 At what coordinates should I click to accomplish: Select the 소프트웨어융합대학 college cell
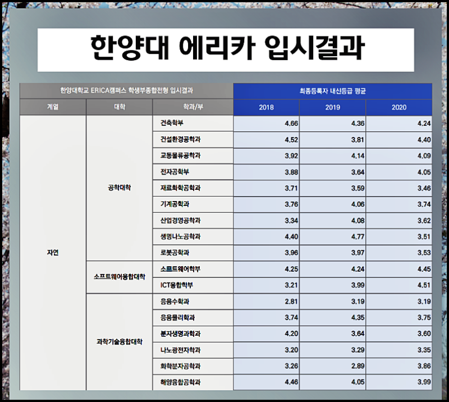point(120,277)
